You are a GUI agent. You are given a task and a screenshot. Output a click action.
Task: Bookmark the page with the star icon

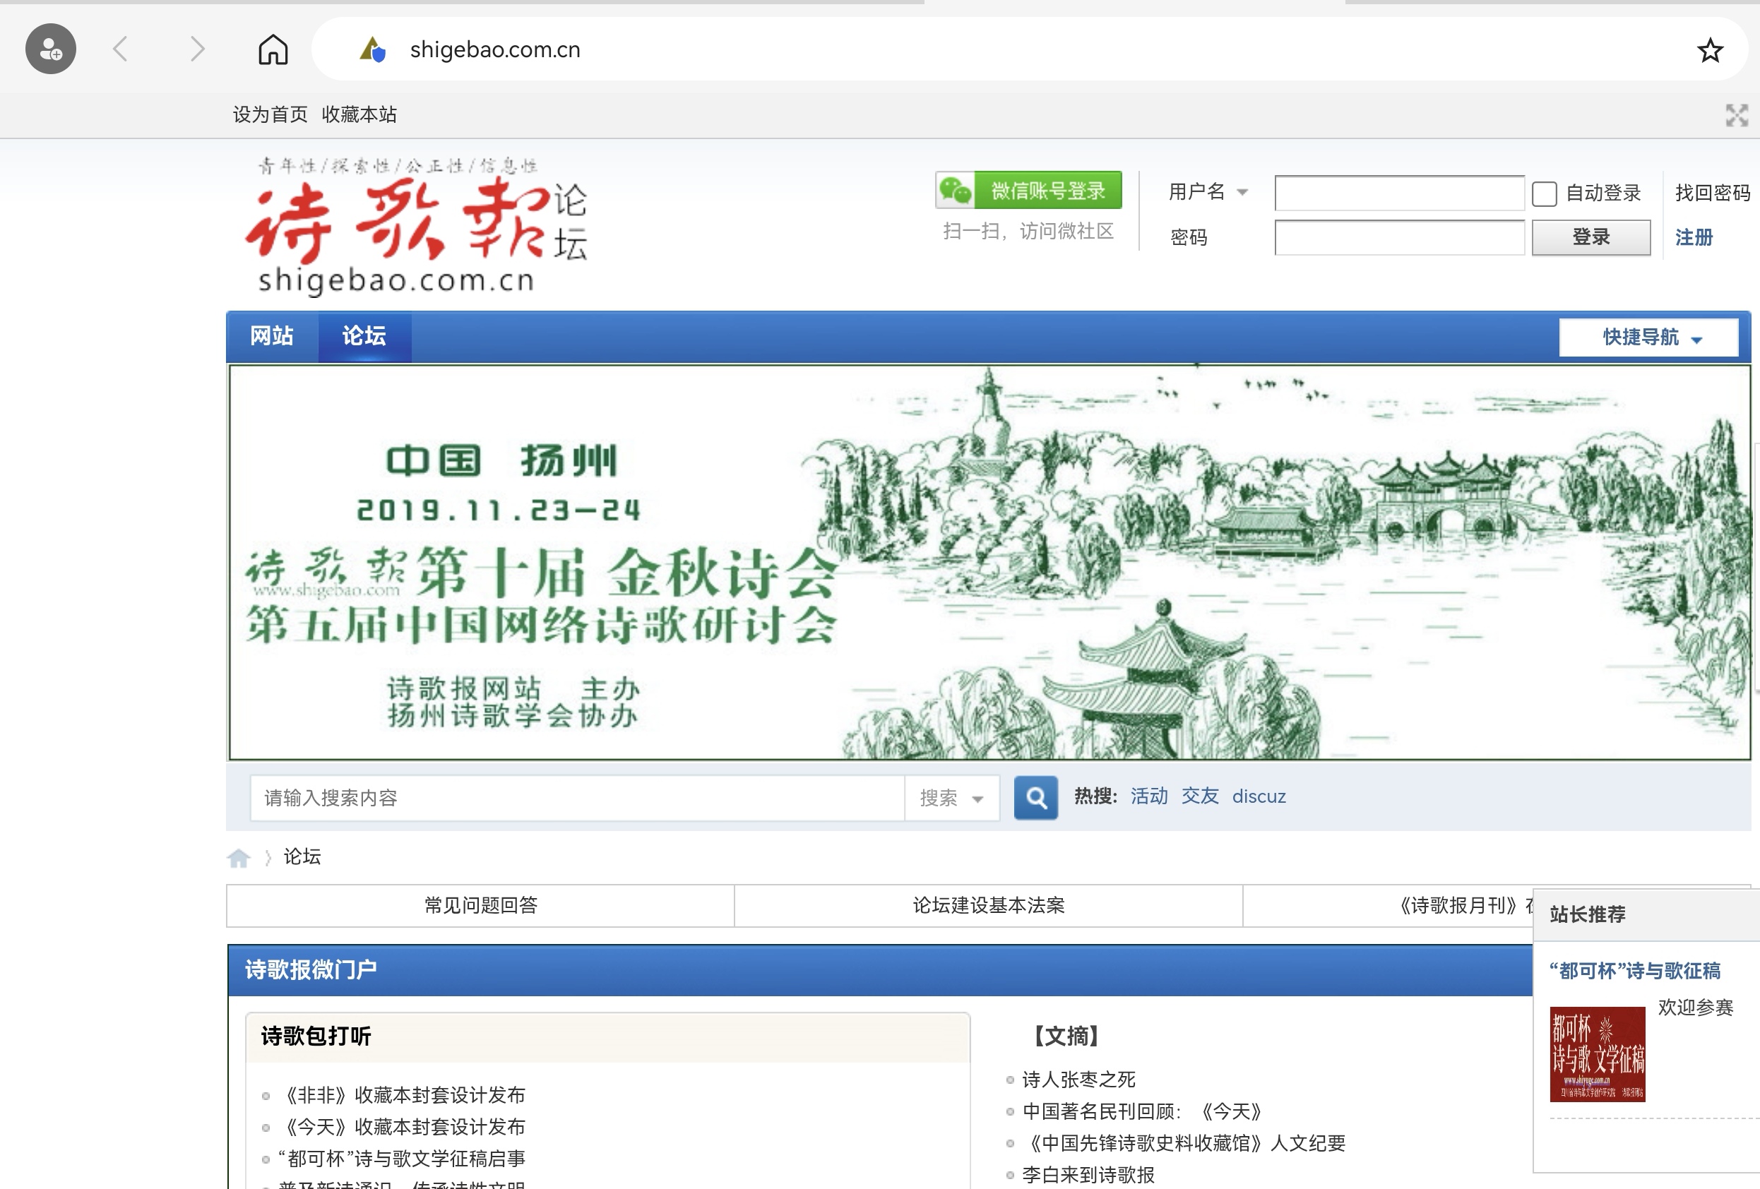point(1709,49)
